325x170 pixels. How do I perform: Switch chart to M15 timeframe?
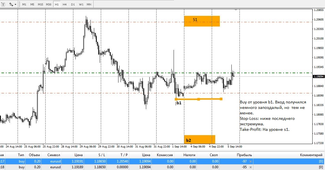pyautogui.click(x=40, y=4)
